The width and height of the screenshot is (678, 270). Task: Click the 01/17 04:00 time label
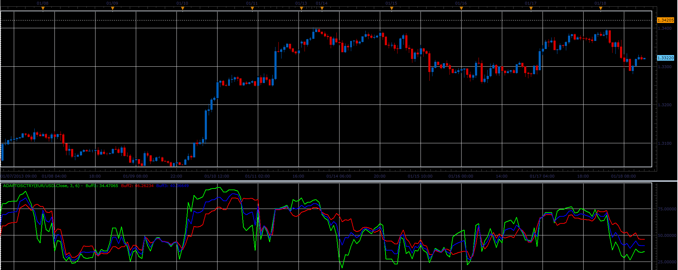542,176
